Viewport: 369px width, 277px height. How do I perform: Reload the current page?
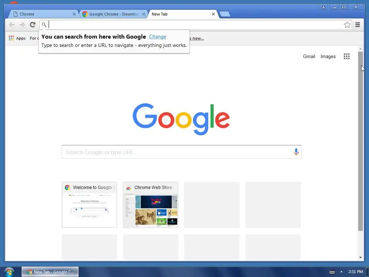click(32, 25)
